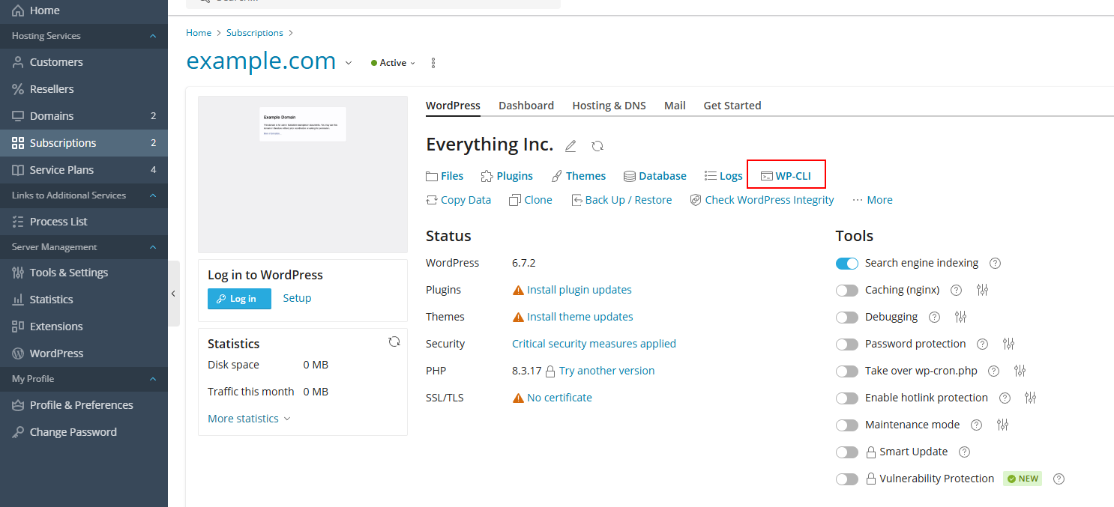Expand More statistics
This screenshot has width=1114, height=507.
coord(249,419)
